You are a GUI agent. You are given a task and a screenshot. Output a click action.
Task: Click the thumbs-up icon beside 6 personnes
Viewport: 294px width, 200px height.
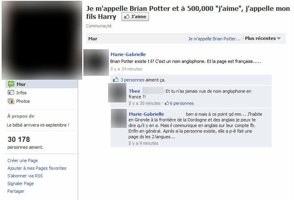coord(167,103)
